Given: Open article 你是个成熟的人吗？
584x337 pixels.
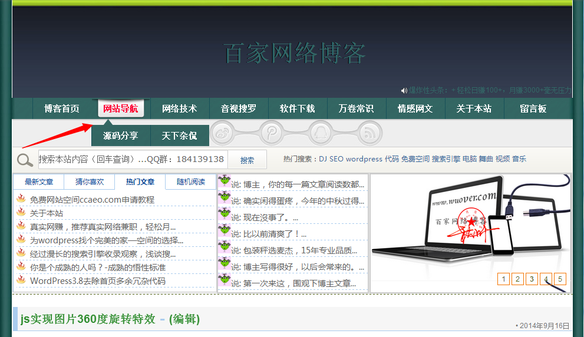Looking at the screenshot, I should pos(98,267).
